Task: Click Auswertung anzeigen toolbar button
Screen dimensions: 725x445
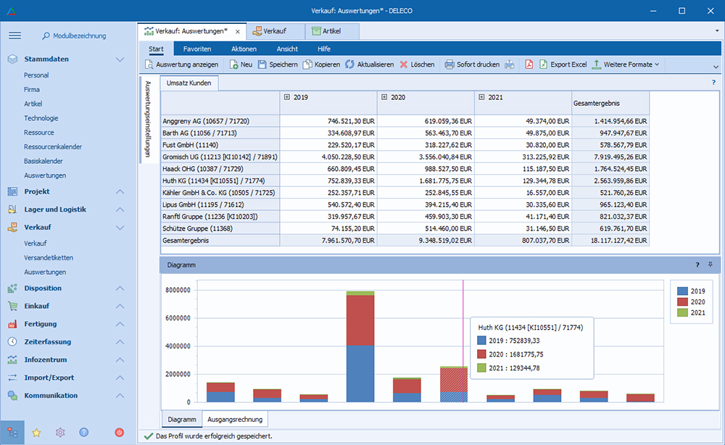Action: point(181,65)
